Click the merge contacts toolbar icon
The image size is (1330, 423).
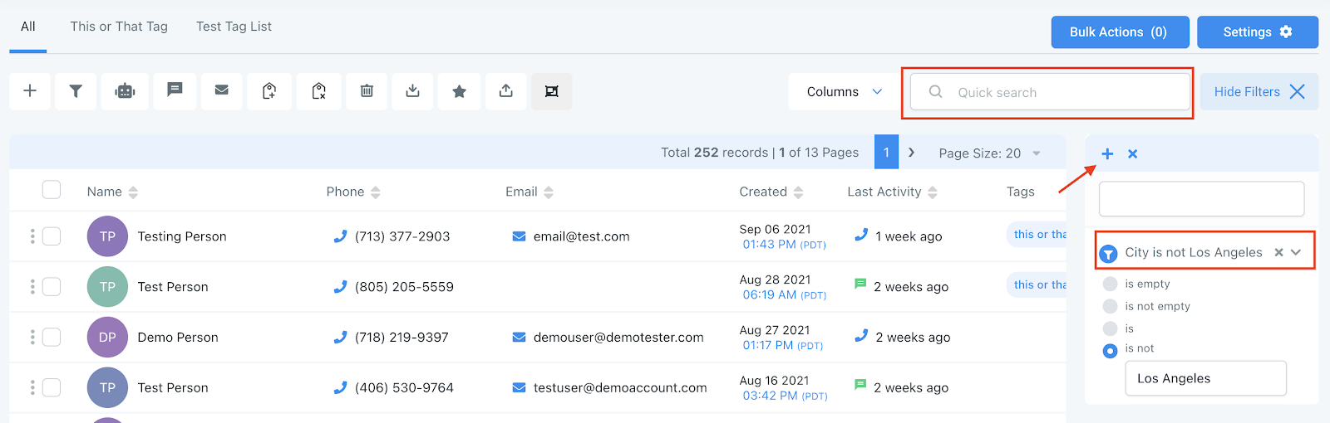coord(551,91)
